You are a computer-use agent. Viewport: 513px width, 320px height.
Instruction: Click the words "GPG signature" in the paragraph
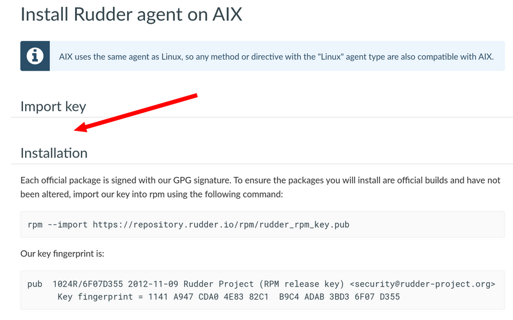[x=201, y=180]
